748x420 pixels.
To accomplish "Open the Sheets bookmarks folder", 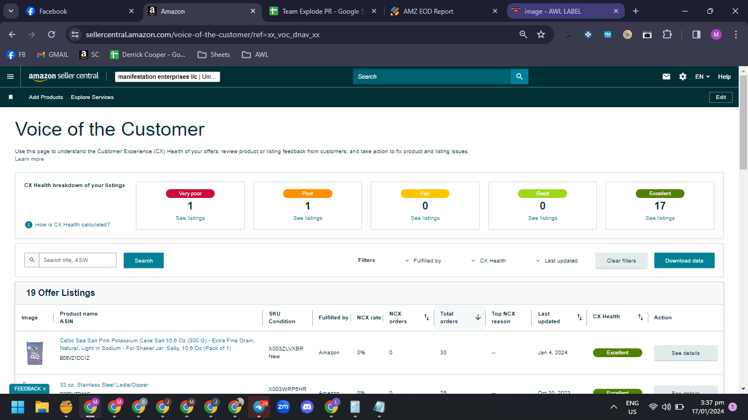I will coord(214,55).
